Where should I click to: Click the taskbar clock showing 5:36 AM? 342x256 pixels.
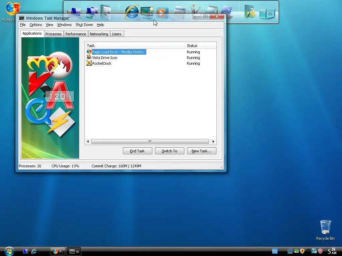[x=332, y=251]
